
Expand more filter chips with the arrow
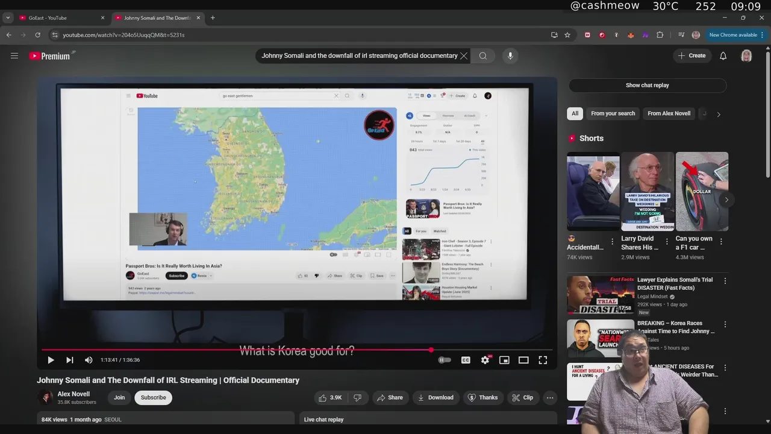[718, 114]
